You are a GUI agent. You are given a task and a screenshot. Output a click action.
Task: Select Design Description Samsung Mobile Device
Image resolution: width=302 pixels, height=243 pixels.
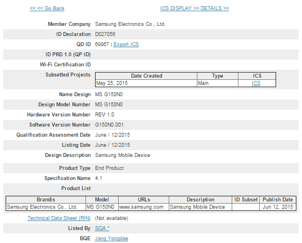pos(123,155)
